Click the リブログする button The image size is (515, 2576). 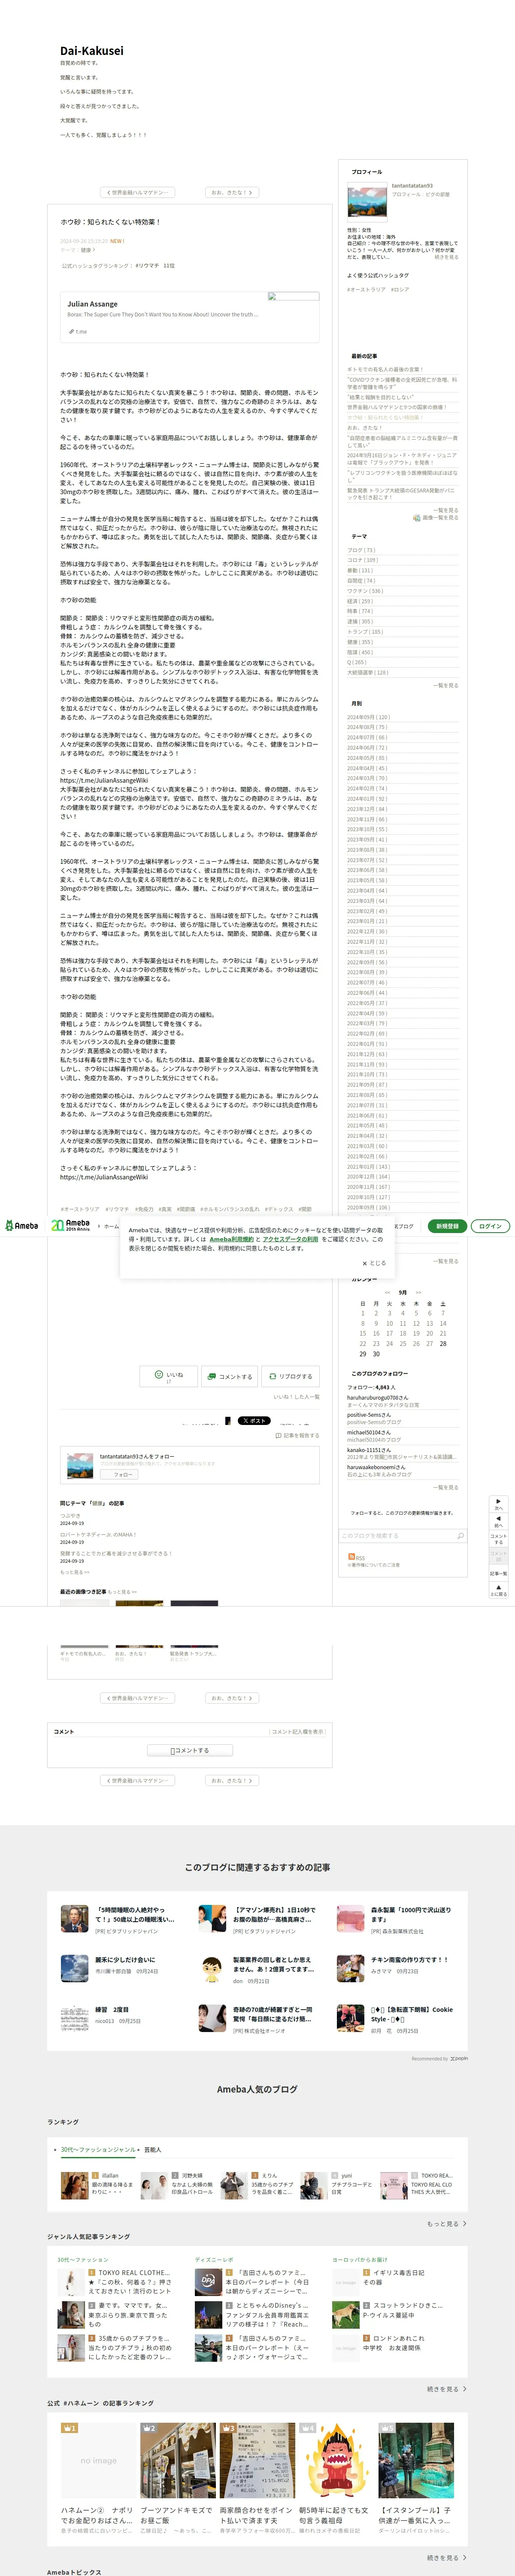pyautogui.click(x=290, y=1376)
